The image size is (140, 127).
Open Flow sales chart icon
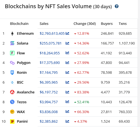pyautogui.click(x=67, y=53)
